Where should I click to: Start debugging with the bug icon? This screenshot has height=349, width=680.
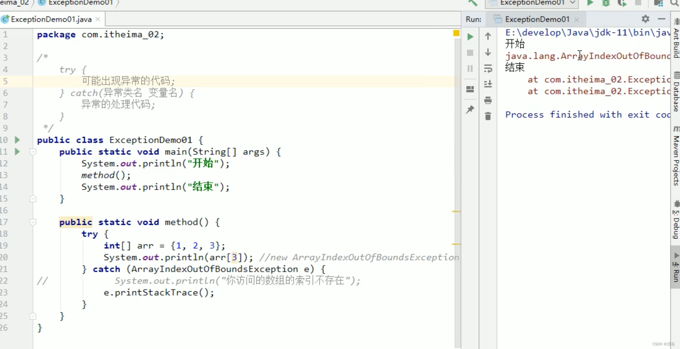click(606, 3)
